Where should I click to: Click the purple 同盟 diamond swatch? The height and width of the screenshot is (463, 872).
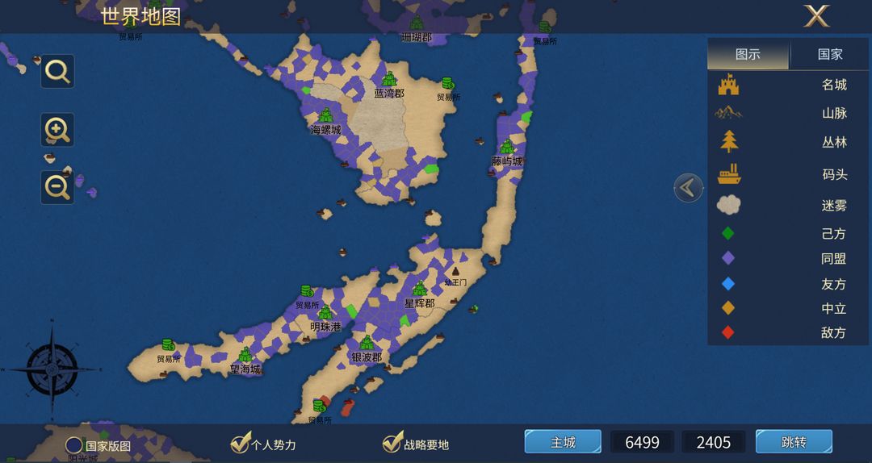coord(728,258)
